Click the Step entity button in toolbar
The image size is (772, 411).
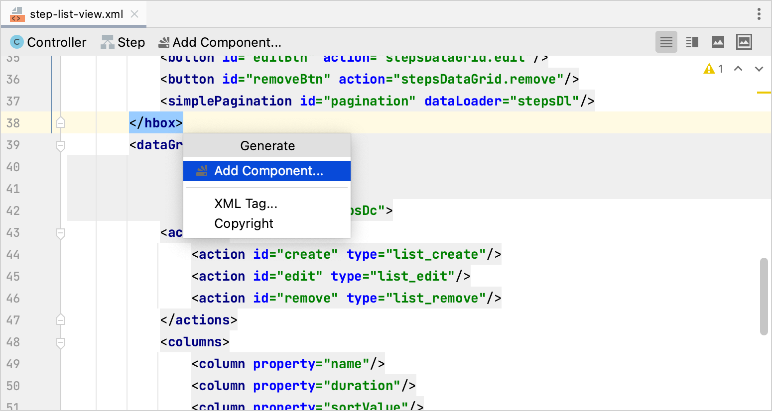[123, 42]
